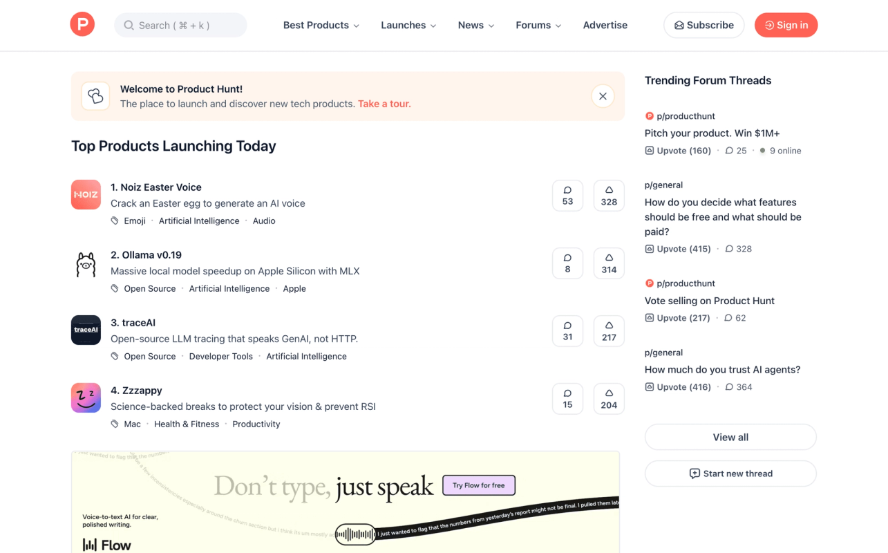Click the tag icon under Zzzappy
Image resolution: width=888 pixels, height=553 pixels.
coord(115,424)
